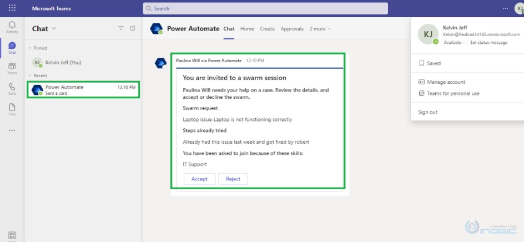Click the Saved bookmark icon
524x242 pixels.
click(x=421, y=63)
